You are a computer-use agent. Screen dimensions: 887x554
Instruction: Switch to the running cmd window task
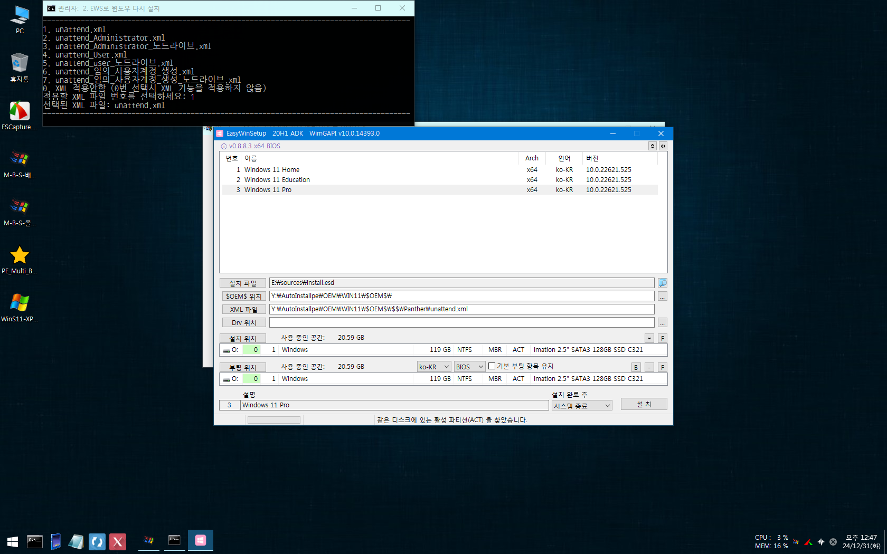click(x=174, y=540)
